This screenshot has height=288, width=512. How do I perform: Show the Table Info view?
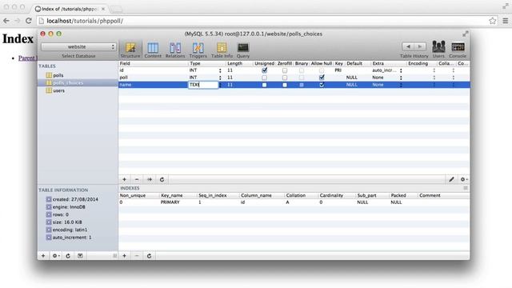coord(222,50)
